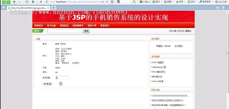Expand the dropdown arrow next to 游戏
The image size is (229, 109).
coord(197,2)
